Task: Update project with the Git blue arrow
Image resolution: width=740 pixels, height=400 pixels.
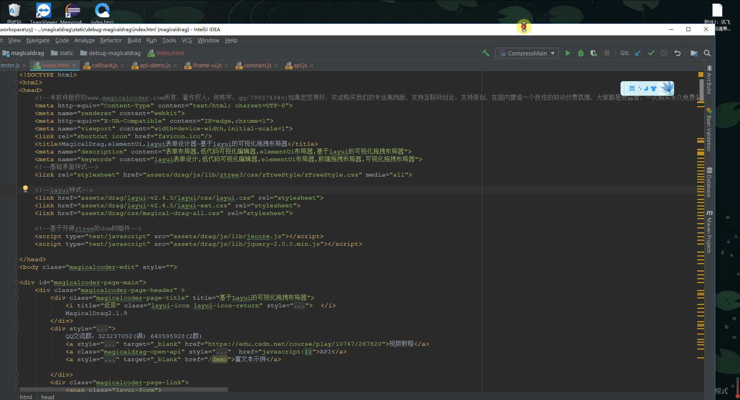Action: (638, 53)
